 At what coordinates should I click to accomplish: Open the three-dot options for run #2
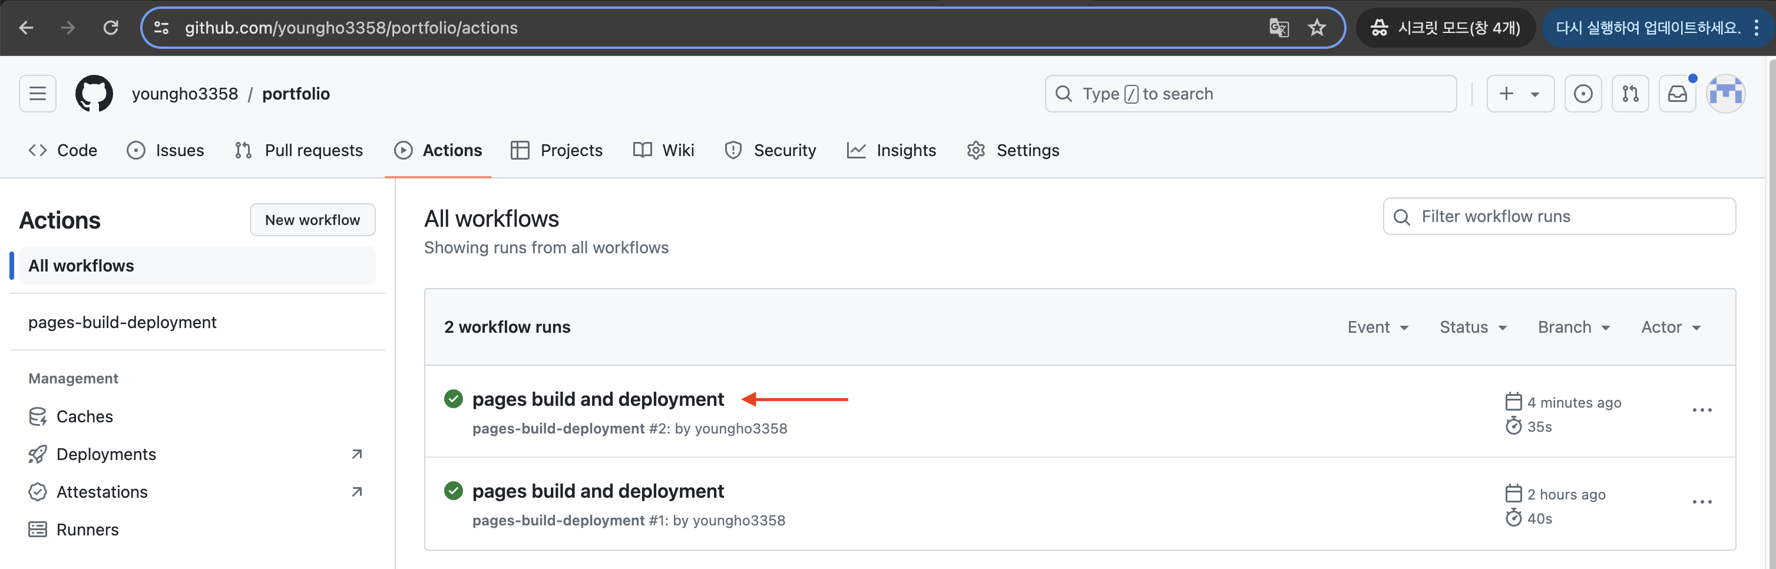(1702, 411)
